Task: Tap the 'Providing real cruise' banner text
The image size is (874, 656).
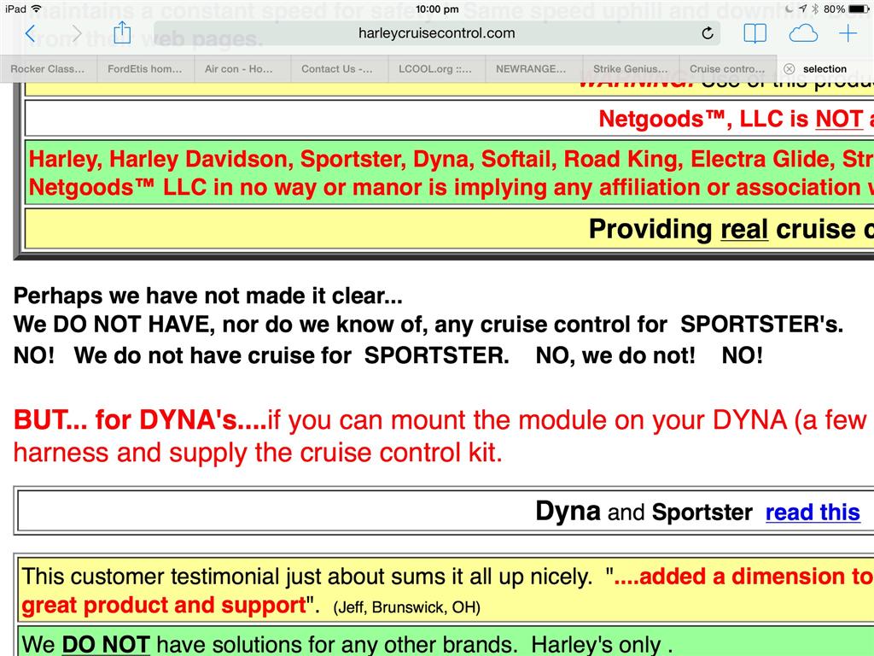Action: pyautogui.click(x=731, y=229)
